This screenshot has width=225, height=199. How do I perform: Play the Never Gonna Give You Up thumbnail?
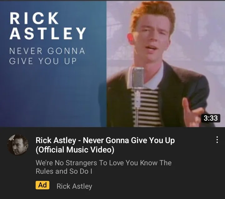112,64
